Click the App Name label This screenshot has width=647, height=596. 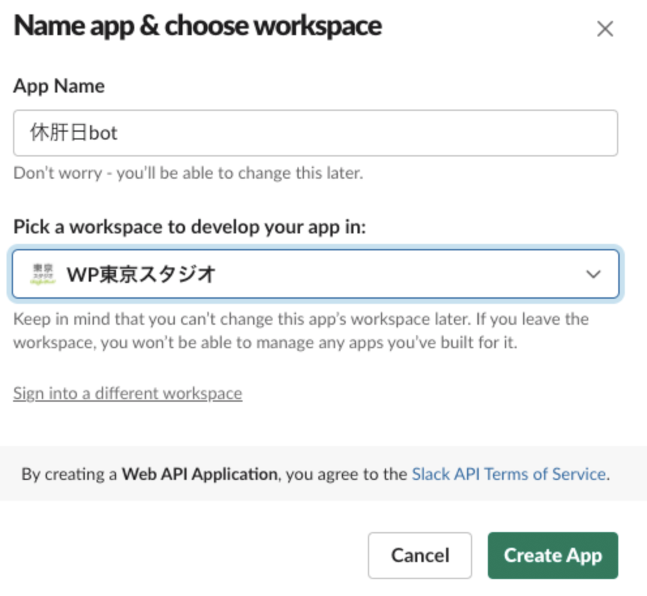coord(57,85)
